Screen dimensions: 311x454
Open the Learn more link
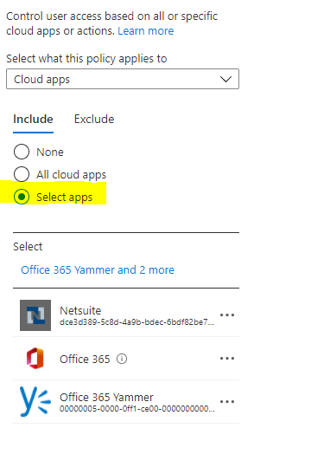(x=145, y=30)
